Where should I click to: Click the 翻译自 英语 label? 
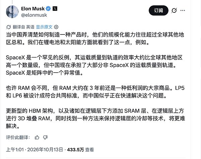point(23,27)
